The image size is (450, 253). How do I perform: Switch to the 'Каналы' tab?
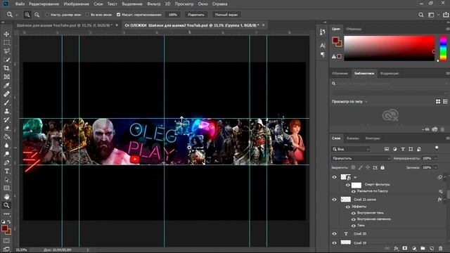click(353, 138)
